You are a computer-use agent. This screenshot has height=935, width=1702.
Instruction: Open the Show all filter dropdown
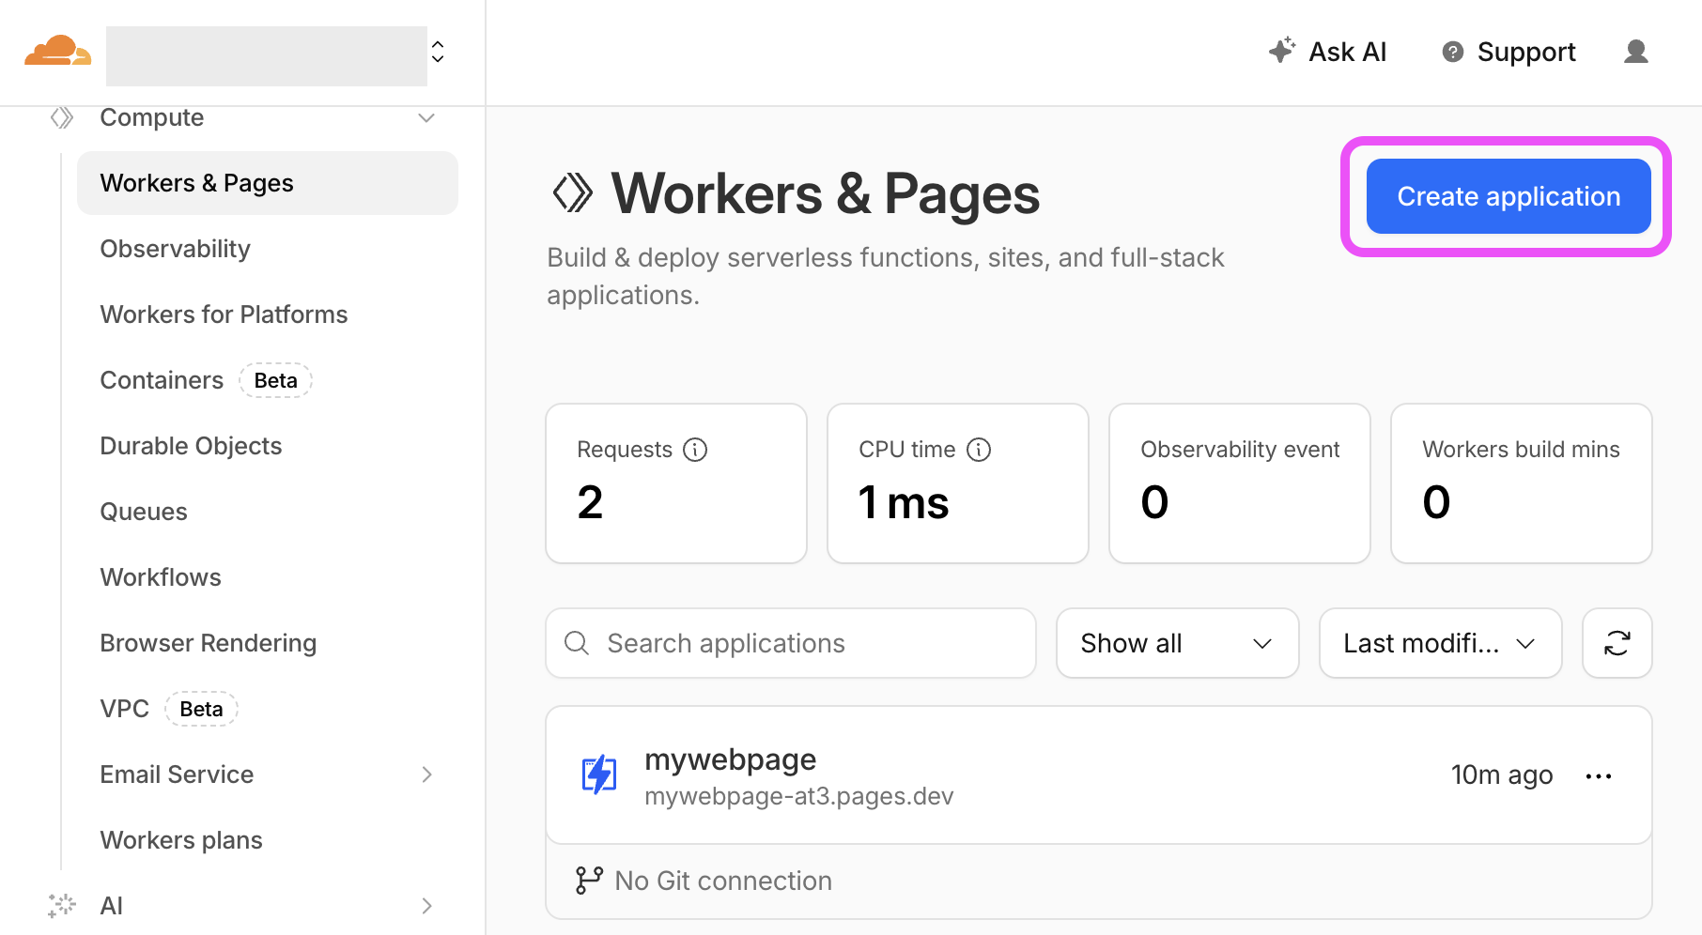click(x=1177, y=643)
